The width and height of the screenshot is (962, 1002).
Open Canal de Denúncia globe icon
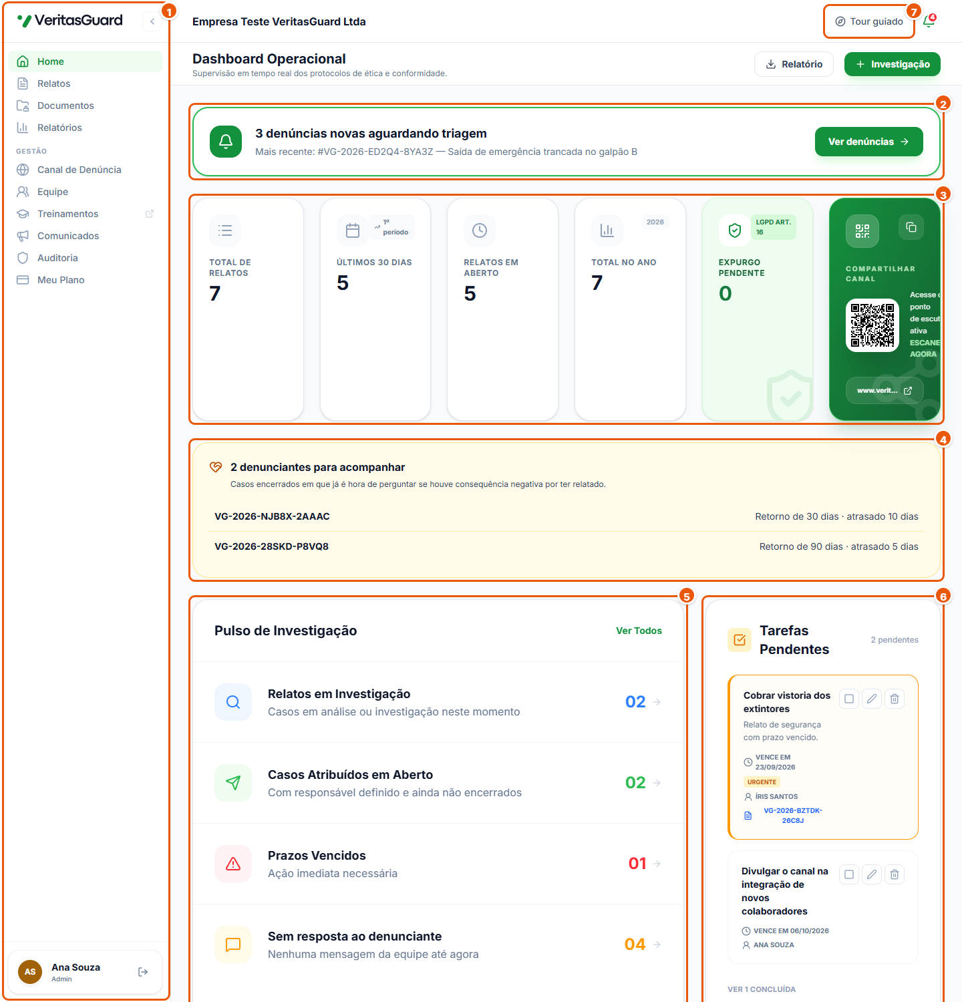pyautogui.click(x=23, y=170)
